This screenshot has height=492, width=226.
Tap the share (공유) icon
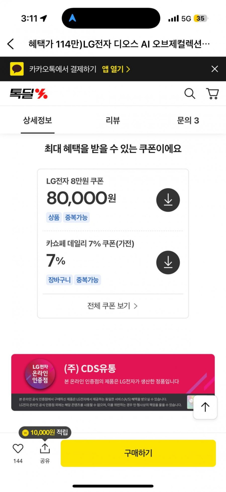coord(45,449)
